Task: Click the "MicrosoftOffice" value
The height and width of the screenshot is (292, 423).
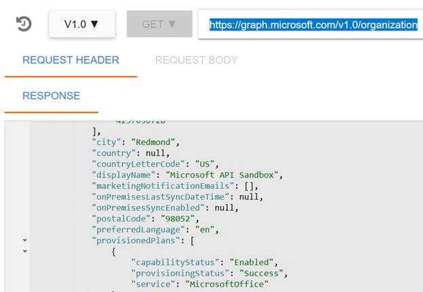Action: point(227,284)
